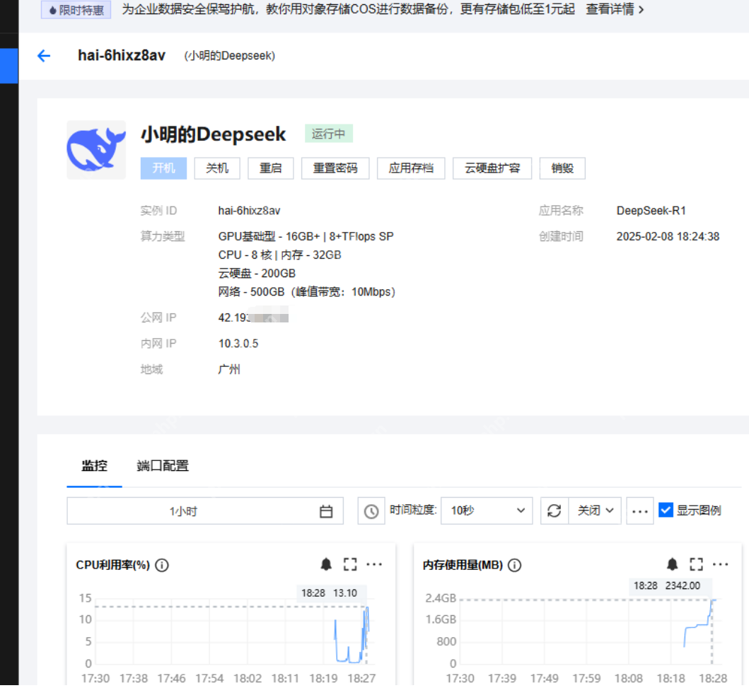Open more options on CPU利用率 chart
The width and height of the screenshot is (749, 688).
click(x=374, y=564)
